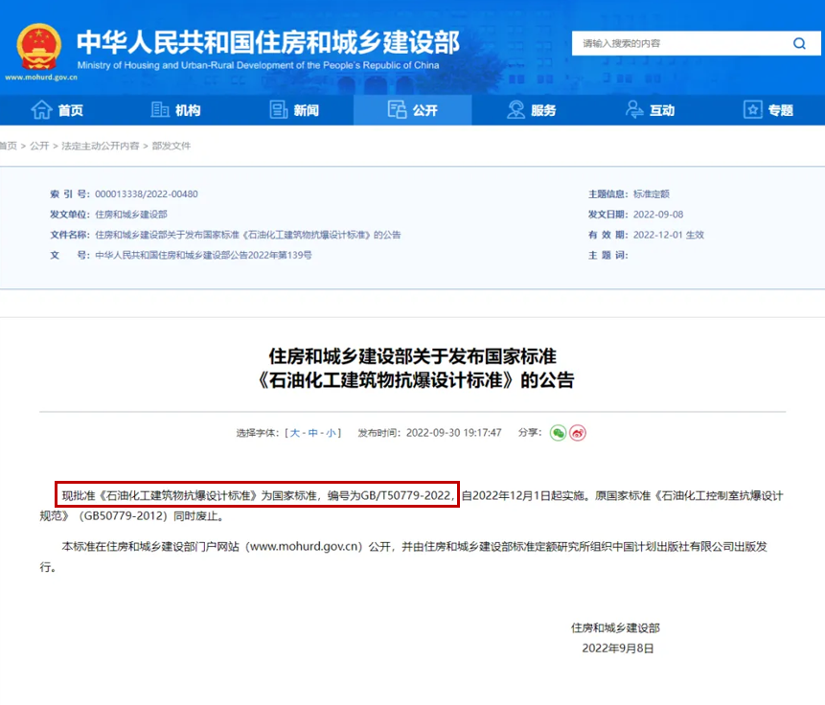Set font size to small (小)
This screenshot has width=825, height=705.
coord(331,433)
